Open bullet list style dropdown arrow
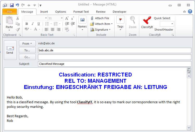This screenshot has width=195, height=132. point(51,24)
